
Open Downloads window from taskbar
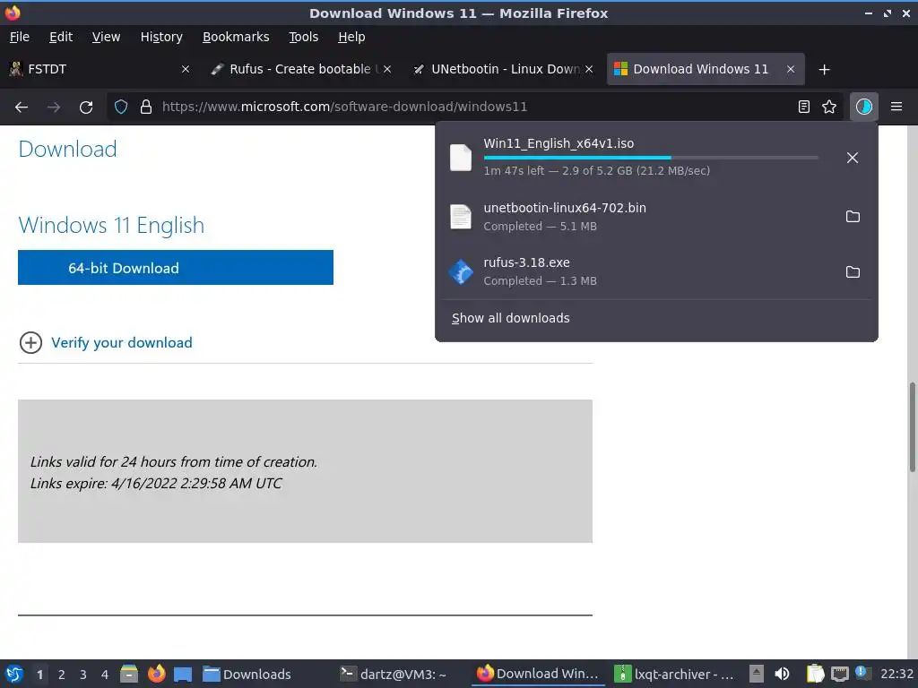(x=266, y=674)
